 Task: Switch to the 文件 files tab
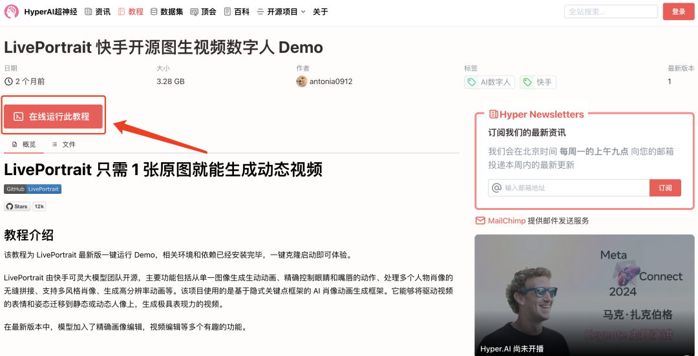click(63, 144)
